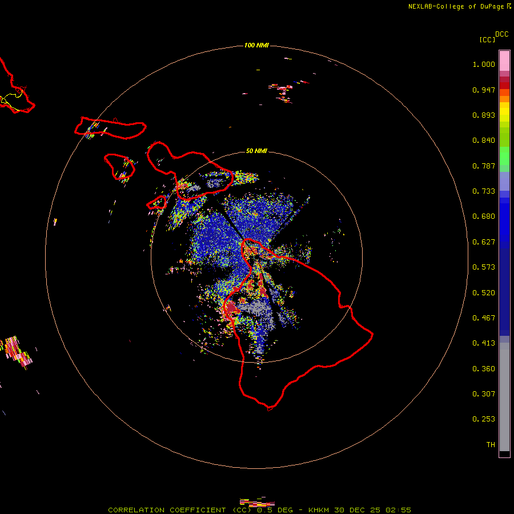Click the 50 NMI range ring label
Screen dimensions: 514x514
click(x=256, y=151)
